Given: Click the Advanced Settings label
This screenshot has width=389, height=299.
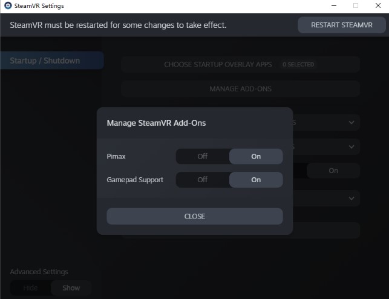Looking at the screenshot, I should (x=39, y=272).
